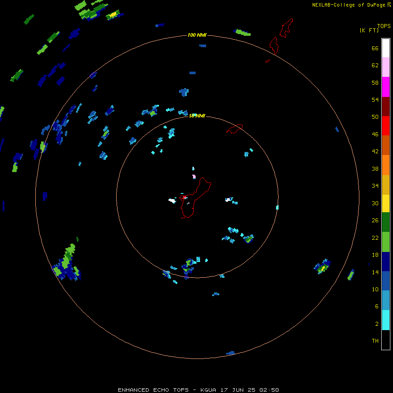This screenshot has width=393, height=393.
Task: Click the pink echo pixel north of Guam
Action: 194,177
